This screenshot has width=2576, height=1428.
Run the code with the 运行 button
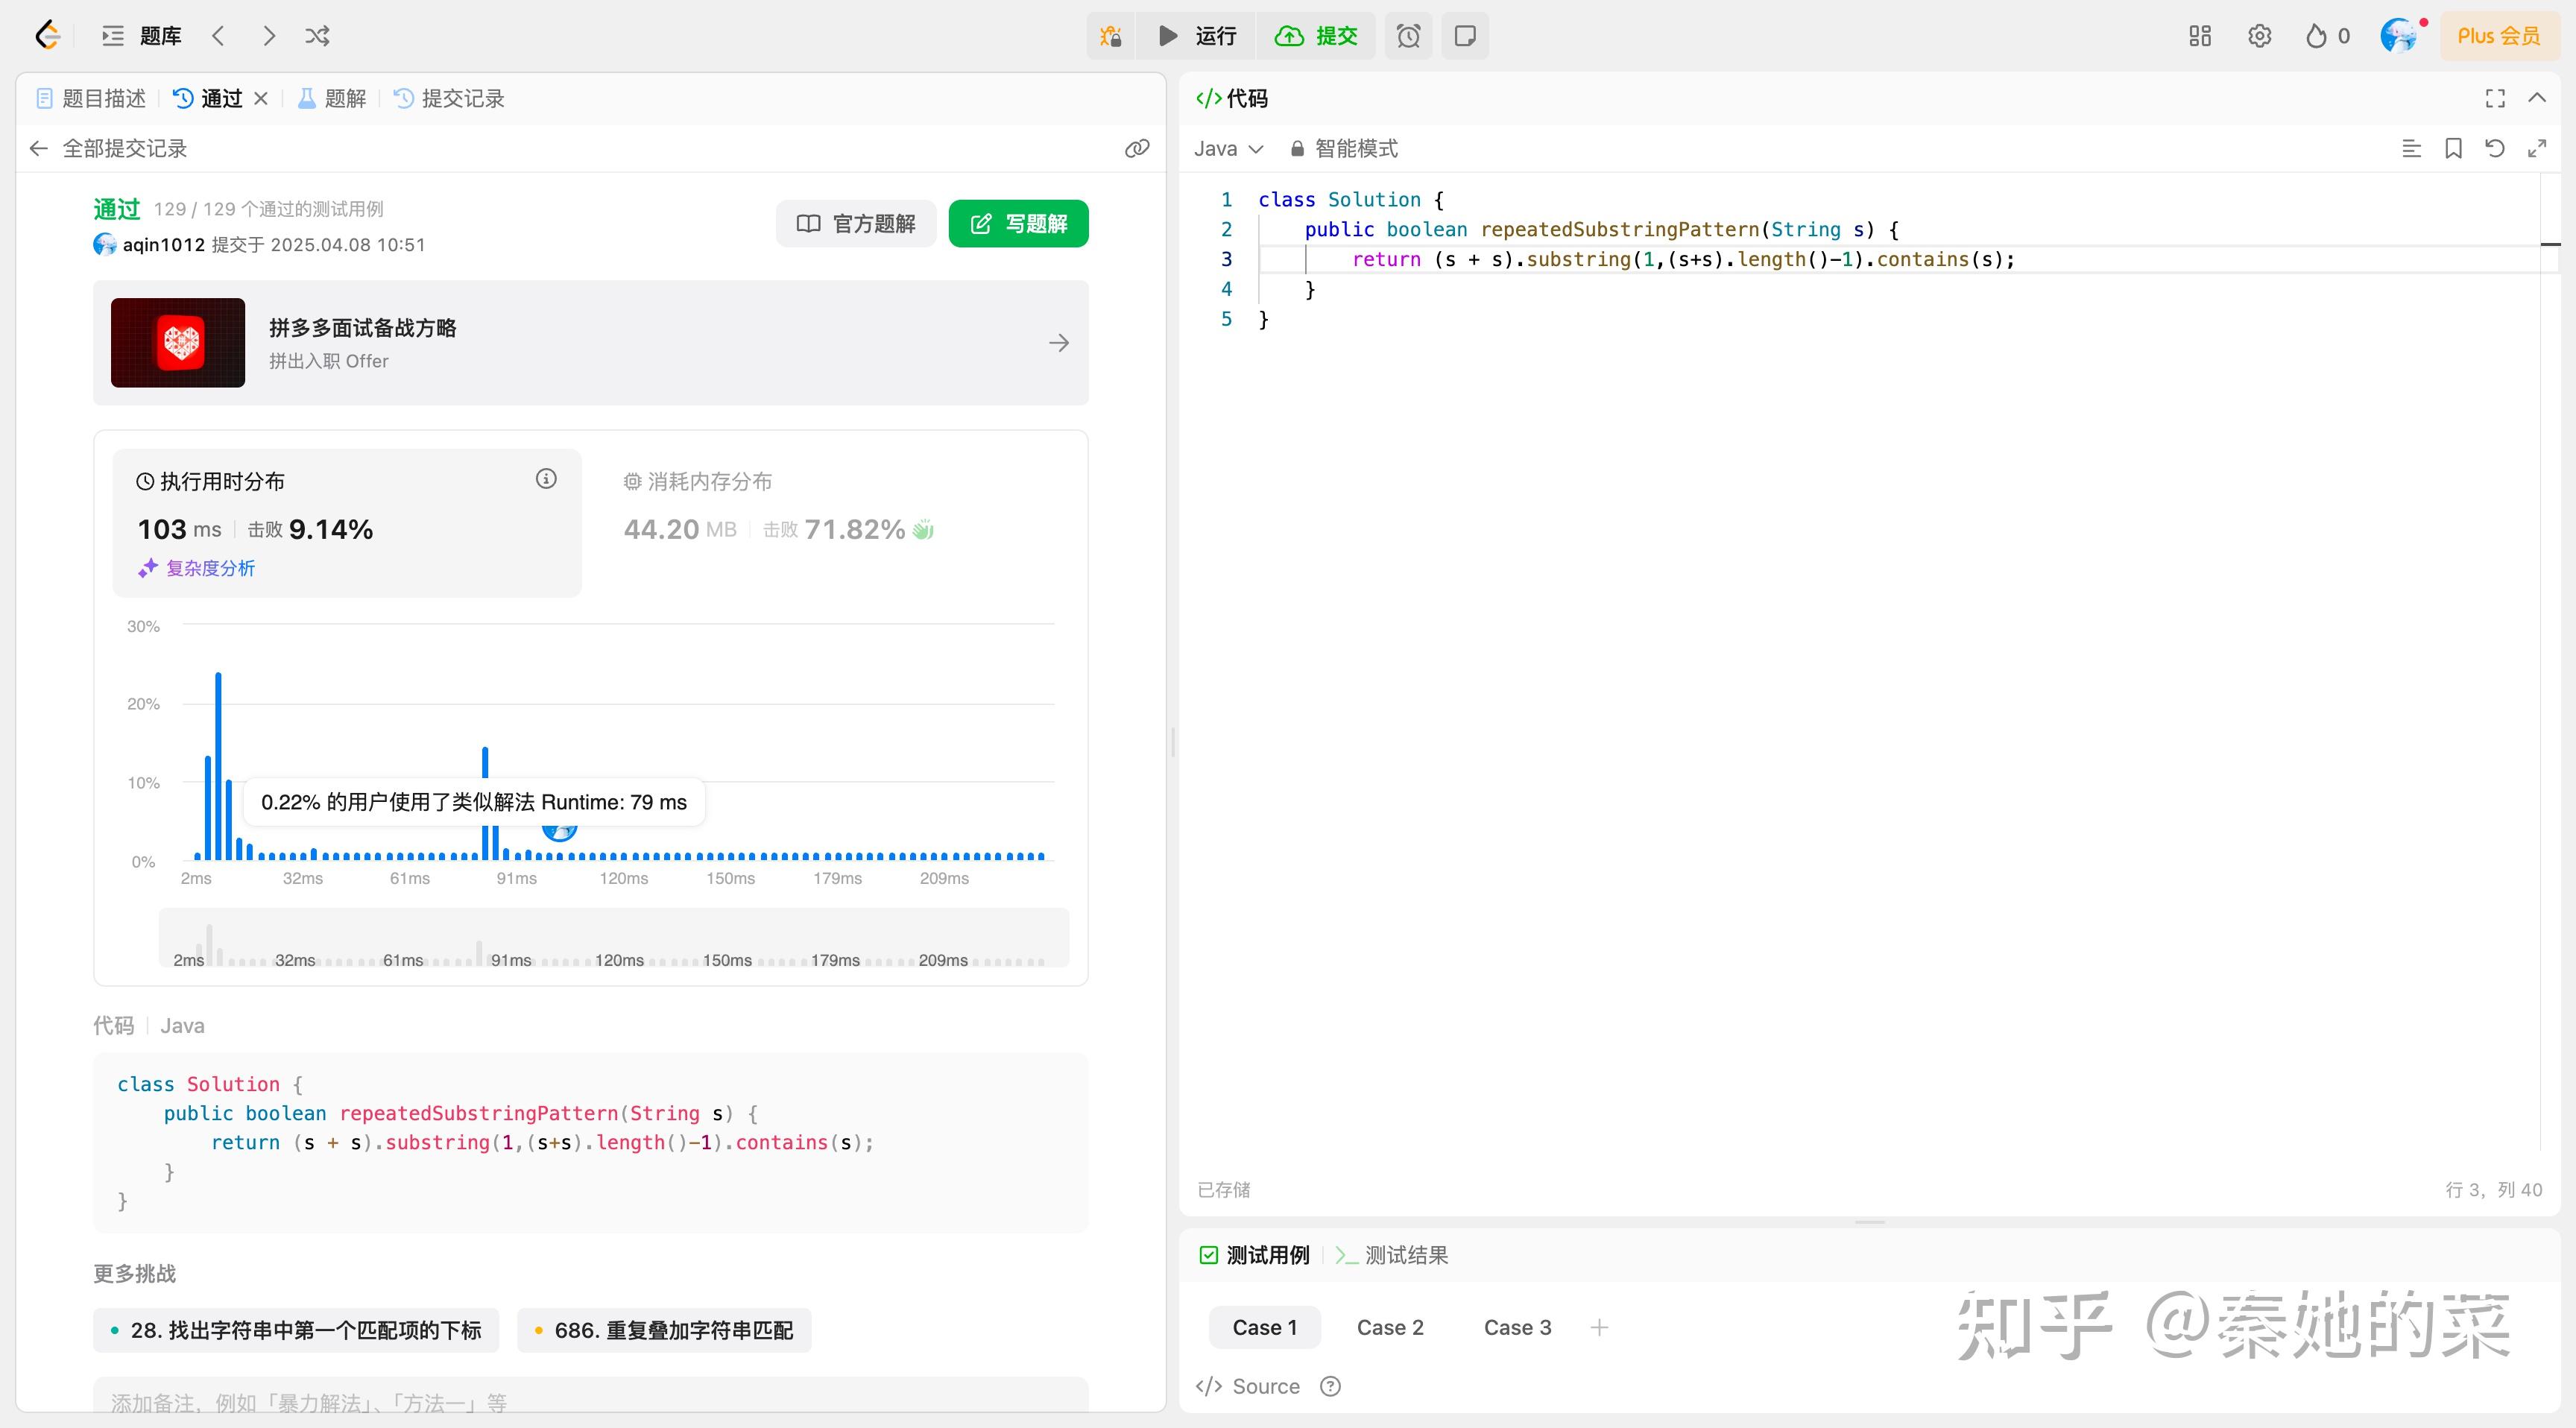1196,35
